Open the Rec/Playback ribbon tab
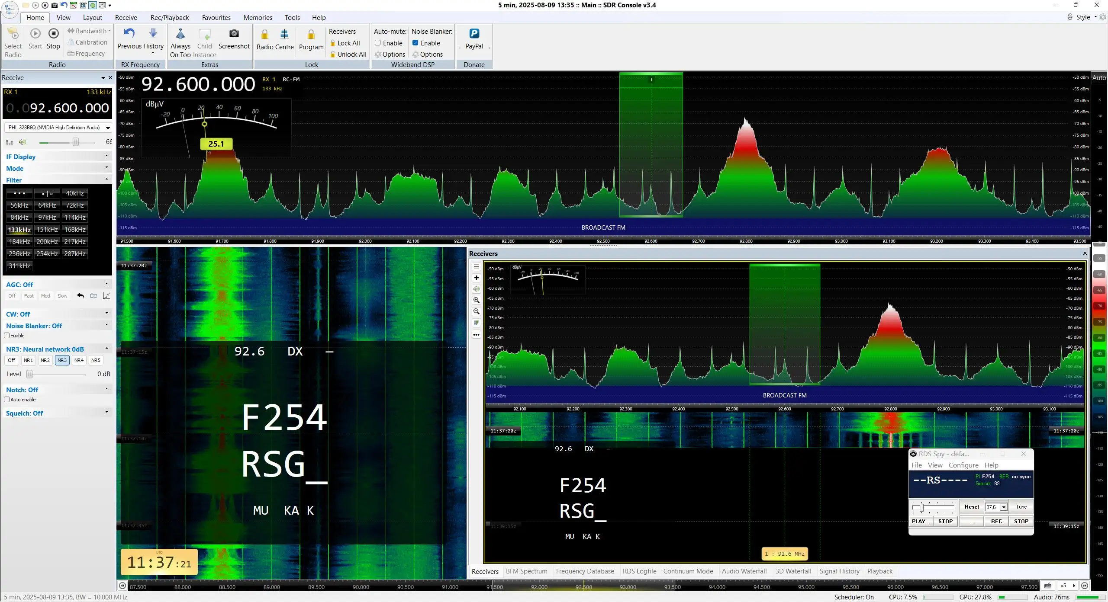 170,17
